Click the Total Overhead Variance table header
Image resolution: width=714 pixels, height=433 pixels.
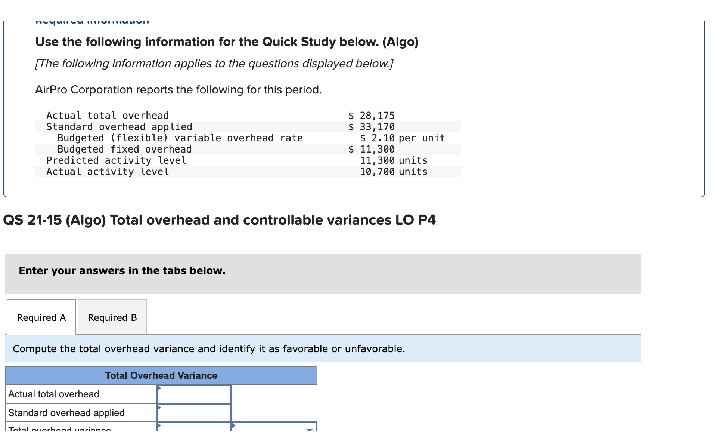[x=161, y=375]
